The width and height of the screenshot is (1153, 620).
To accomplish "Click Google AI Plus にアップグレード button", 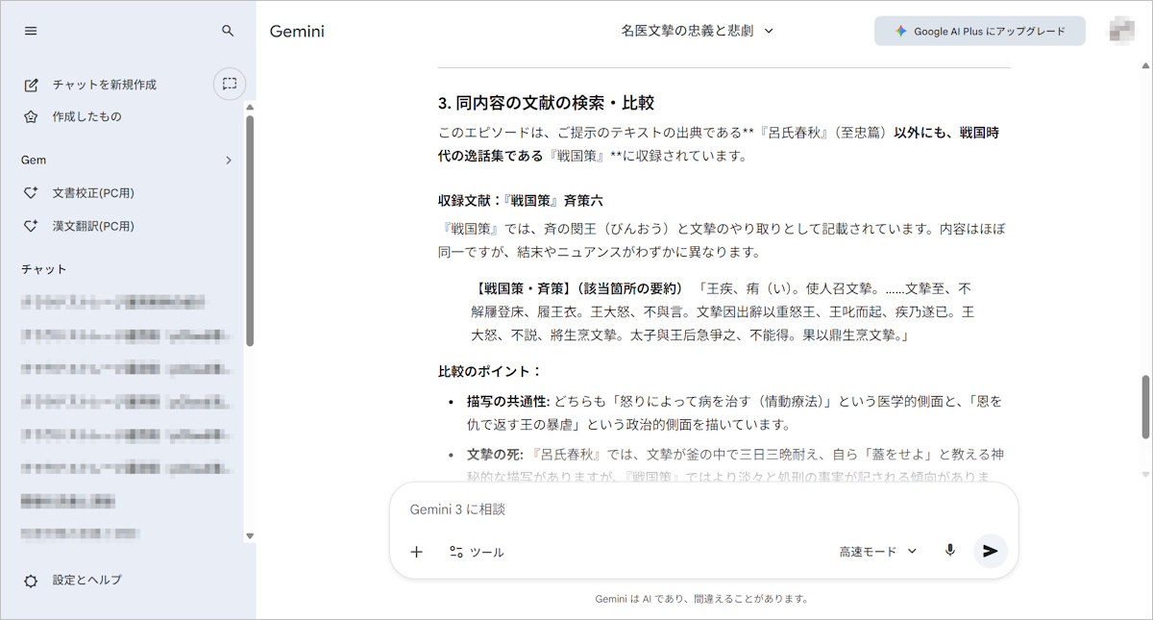I will [979, 31].
